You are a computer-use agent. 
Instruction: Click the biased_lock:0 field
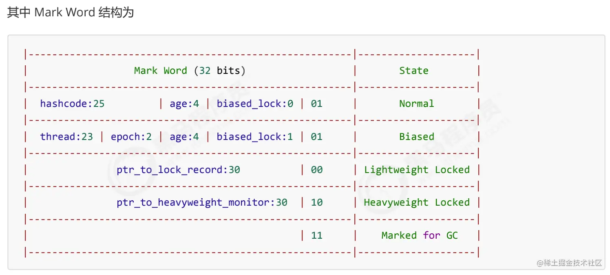tap(255, 104)
